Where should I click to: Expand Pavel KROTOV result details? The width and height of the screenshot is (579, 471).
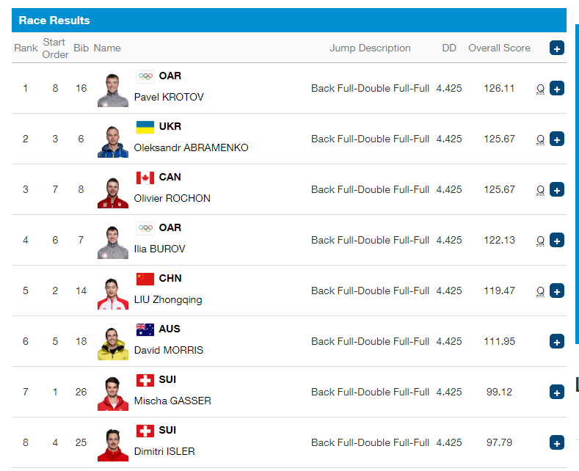pos(556,88)
